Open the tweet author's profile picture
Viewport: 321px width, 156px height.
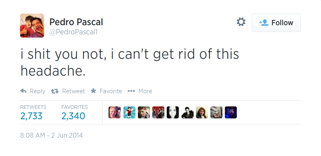point(32,26)
